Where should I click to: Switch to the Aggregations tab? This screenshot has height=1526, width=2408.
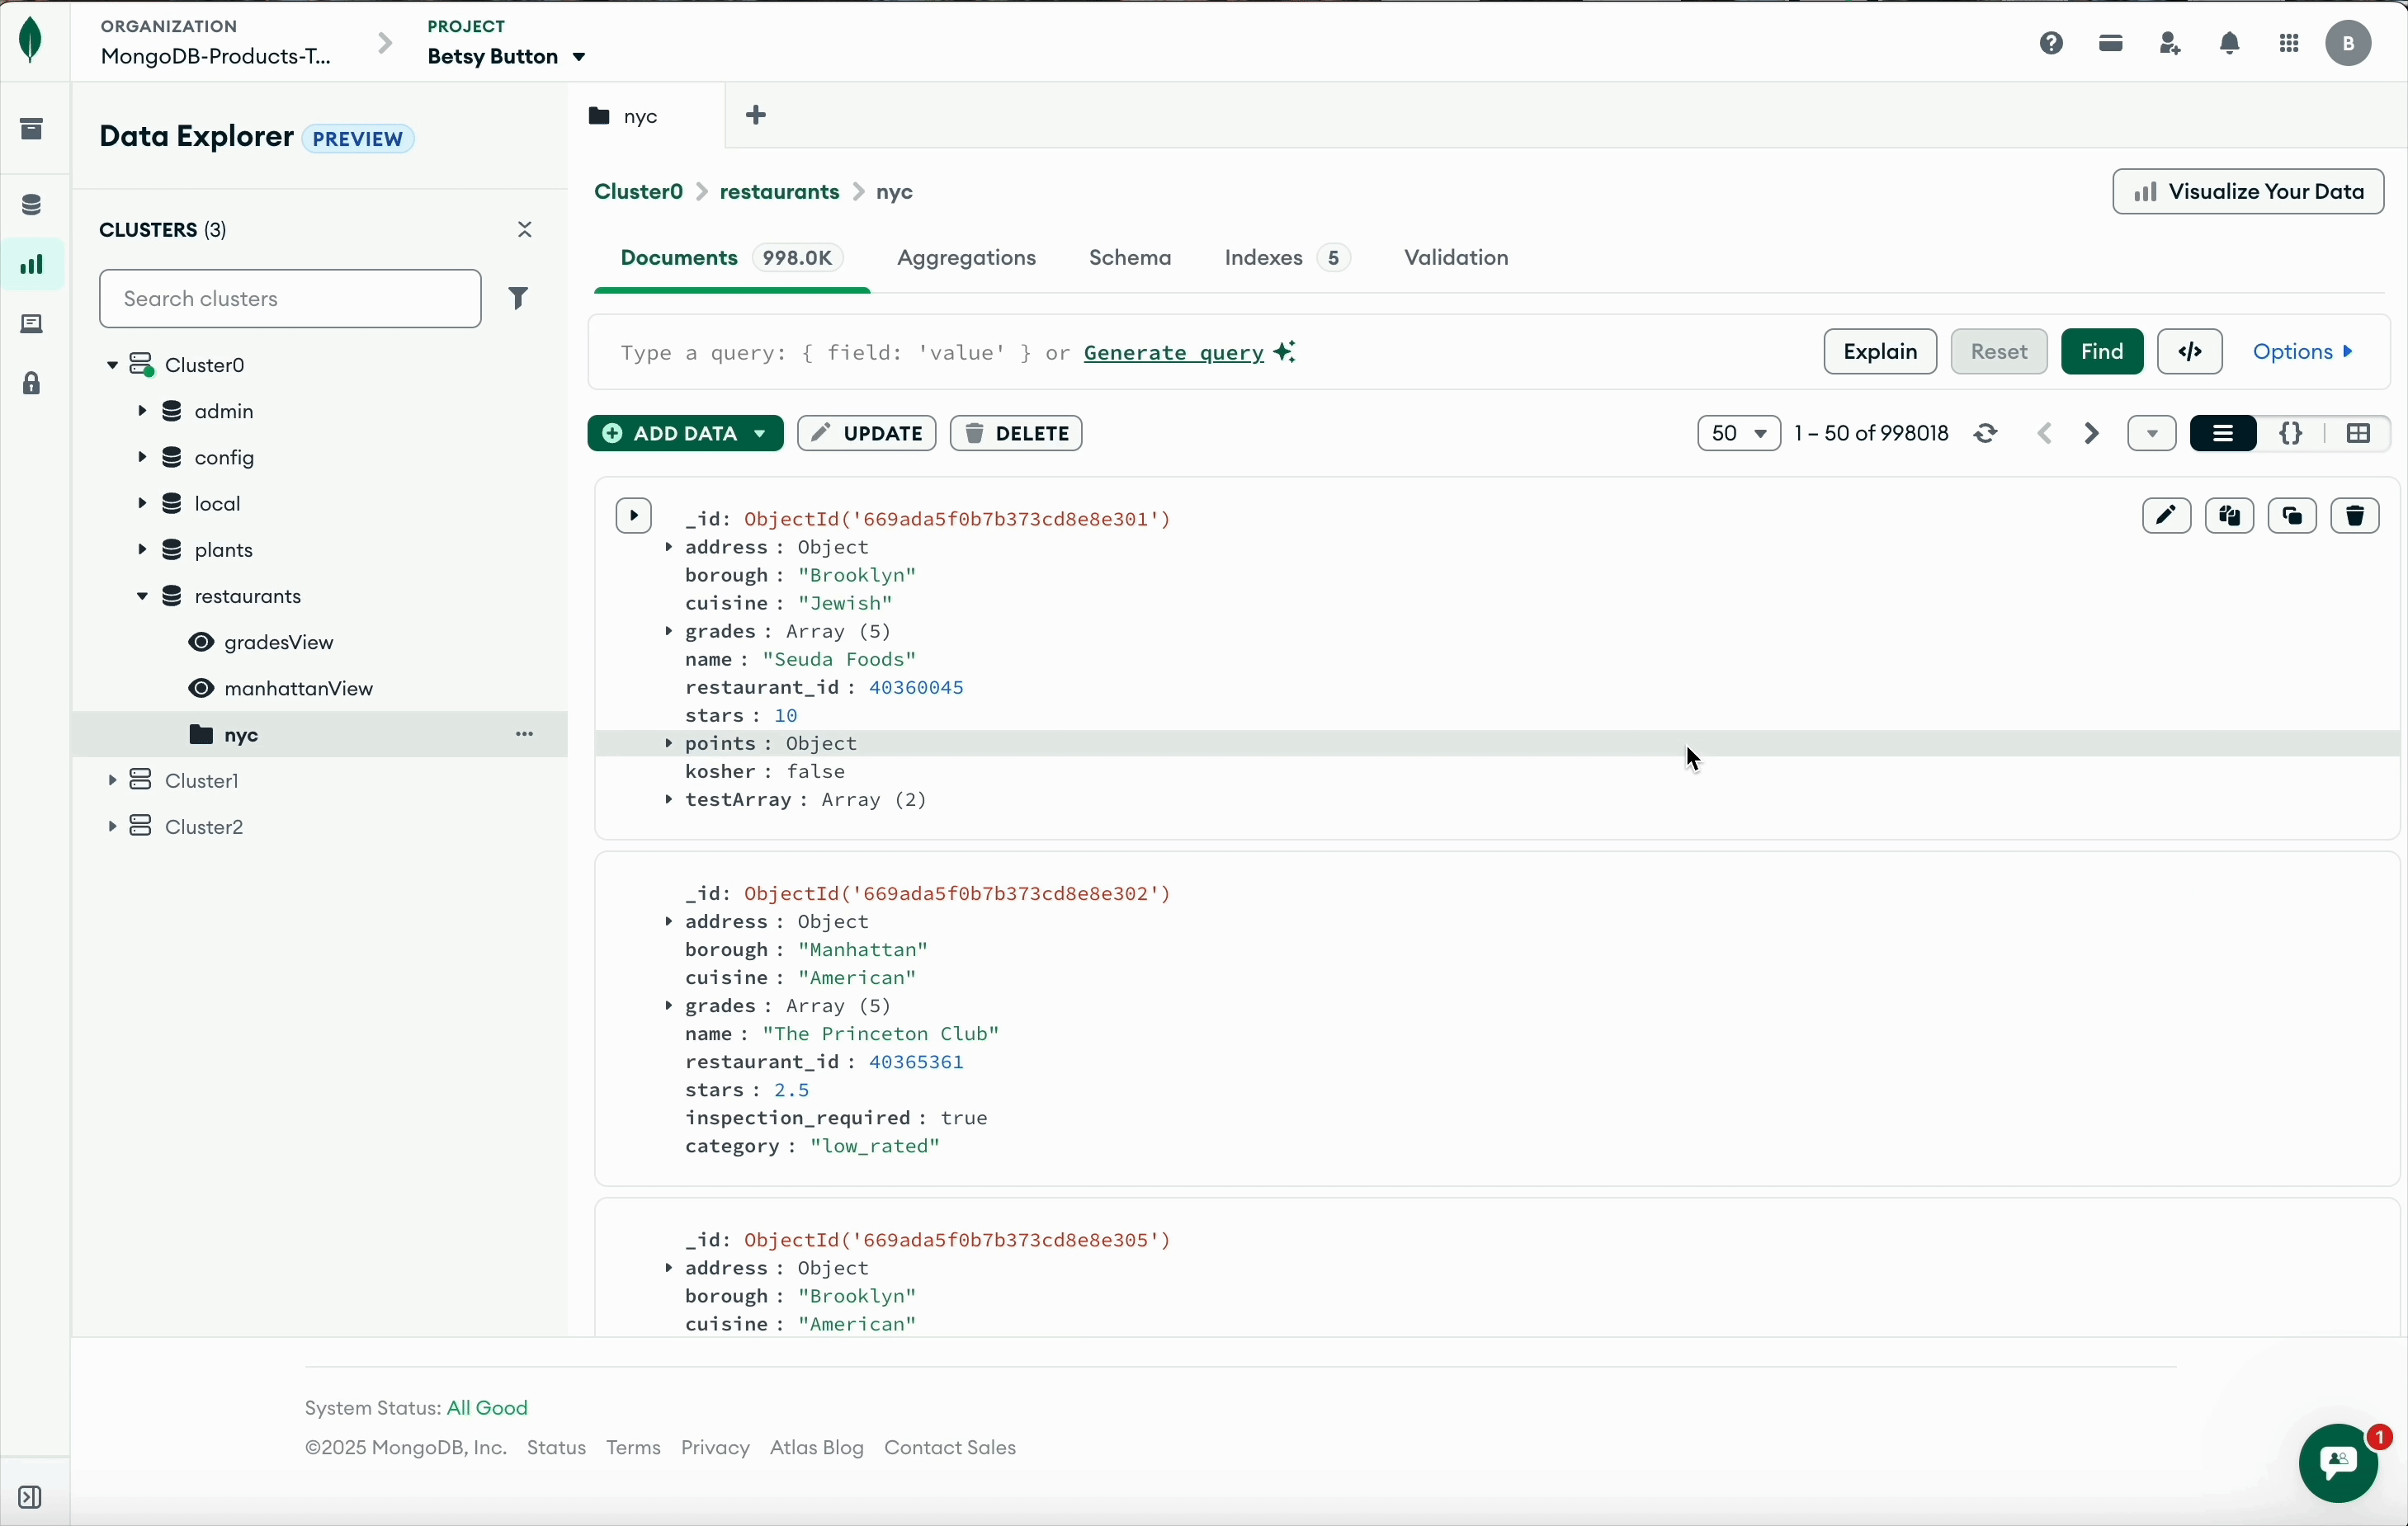(x=966, y=257)
